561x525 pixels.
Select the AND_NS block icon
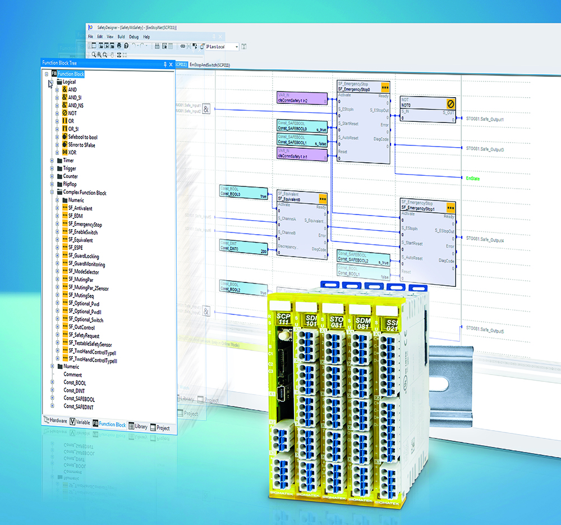(65, 105)
